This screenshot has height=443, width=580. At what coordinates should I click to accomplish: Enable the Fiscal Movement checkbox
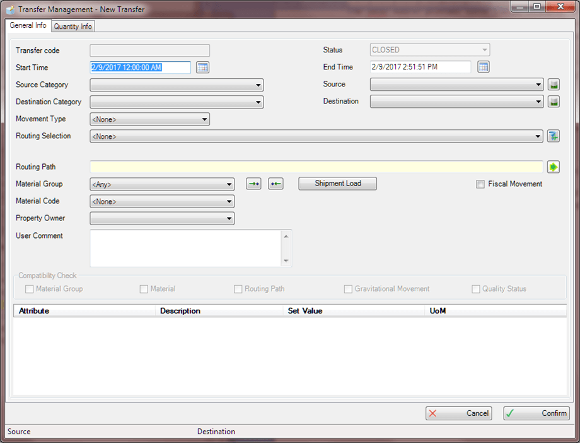click(x=480, y=184)
